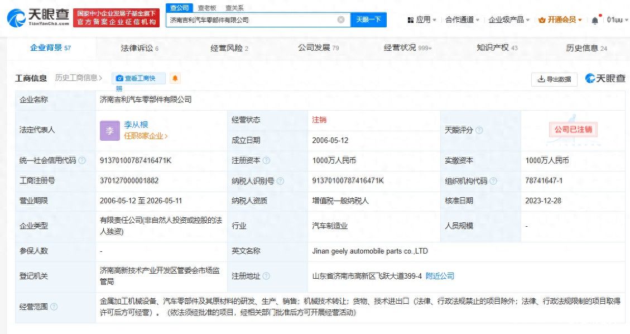Select industry value 汽车制造业
This screenshot has height=334, width=630.
330,226
